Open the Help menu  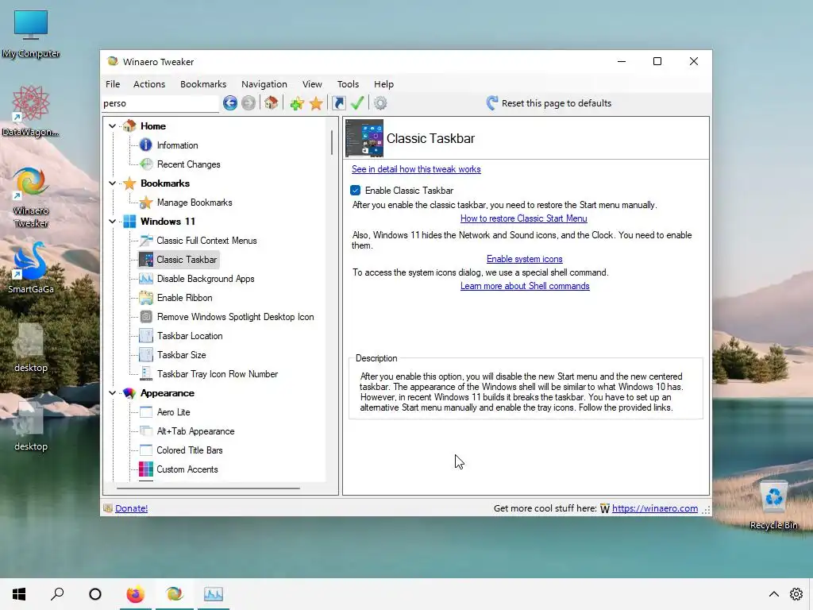pos(383,84)
